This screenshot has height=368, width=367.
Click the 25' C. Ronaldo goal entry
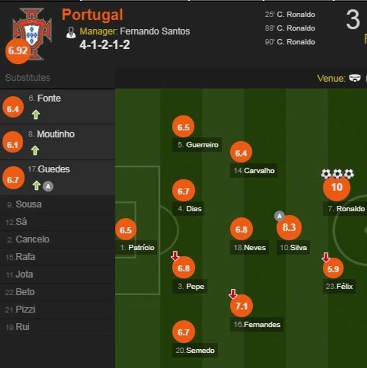tap(290, 15)
